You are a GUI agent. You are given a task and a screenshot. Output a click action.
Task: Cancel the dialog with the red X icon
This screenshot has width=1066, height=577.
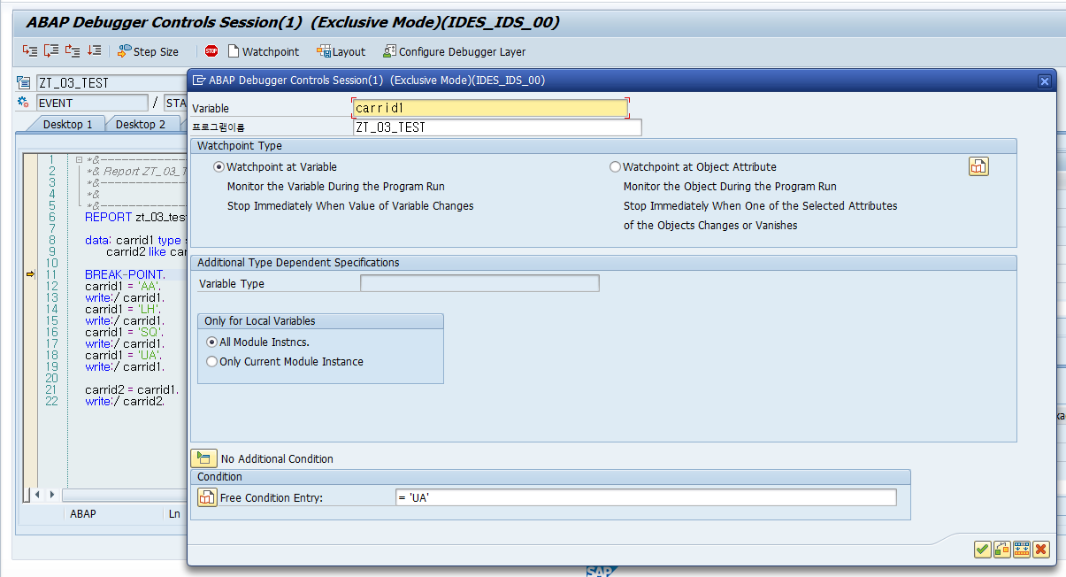tap(1040, 550)
